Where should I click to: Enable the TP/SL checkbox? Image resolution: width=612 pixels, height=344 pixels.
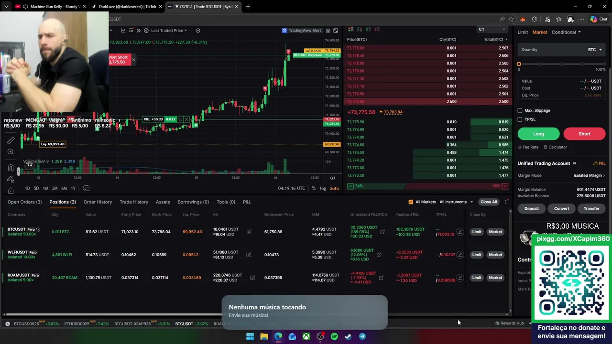coord(520,119)
